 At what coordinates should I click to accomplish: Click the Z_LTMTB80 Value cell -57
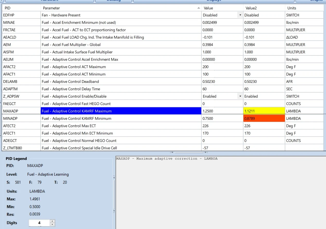coord(222,148)
